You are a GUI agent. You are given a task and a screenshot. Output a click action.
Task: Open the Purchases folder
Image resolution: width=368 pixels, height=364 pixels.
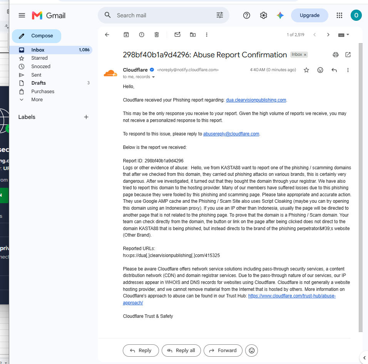click(51, 91)
